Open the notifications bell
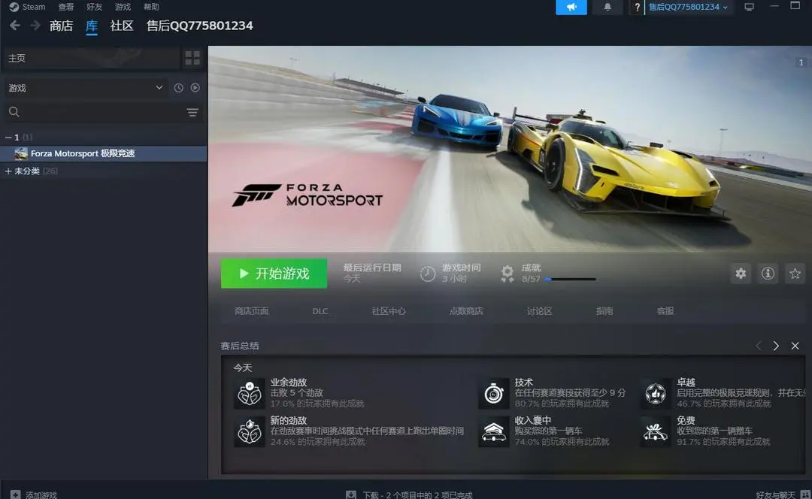This screenshot has height=499, width=812. pos(607,8)
